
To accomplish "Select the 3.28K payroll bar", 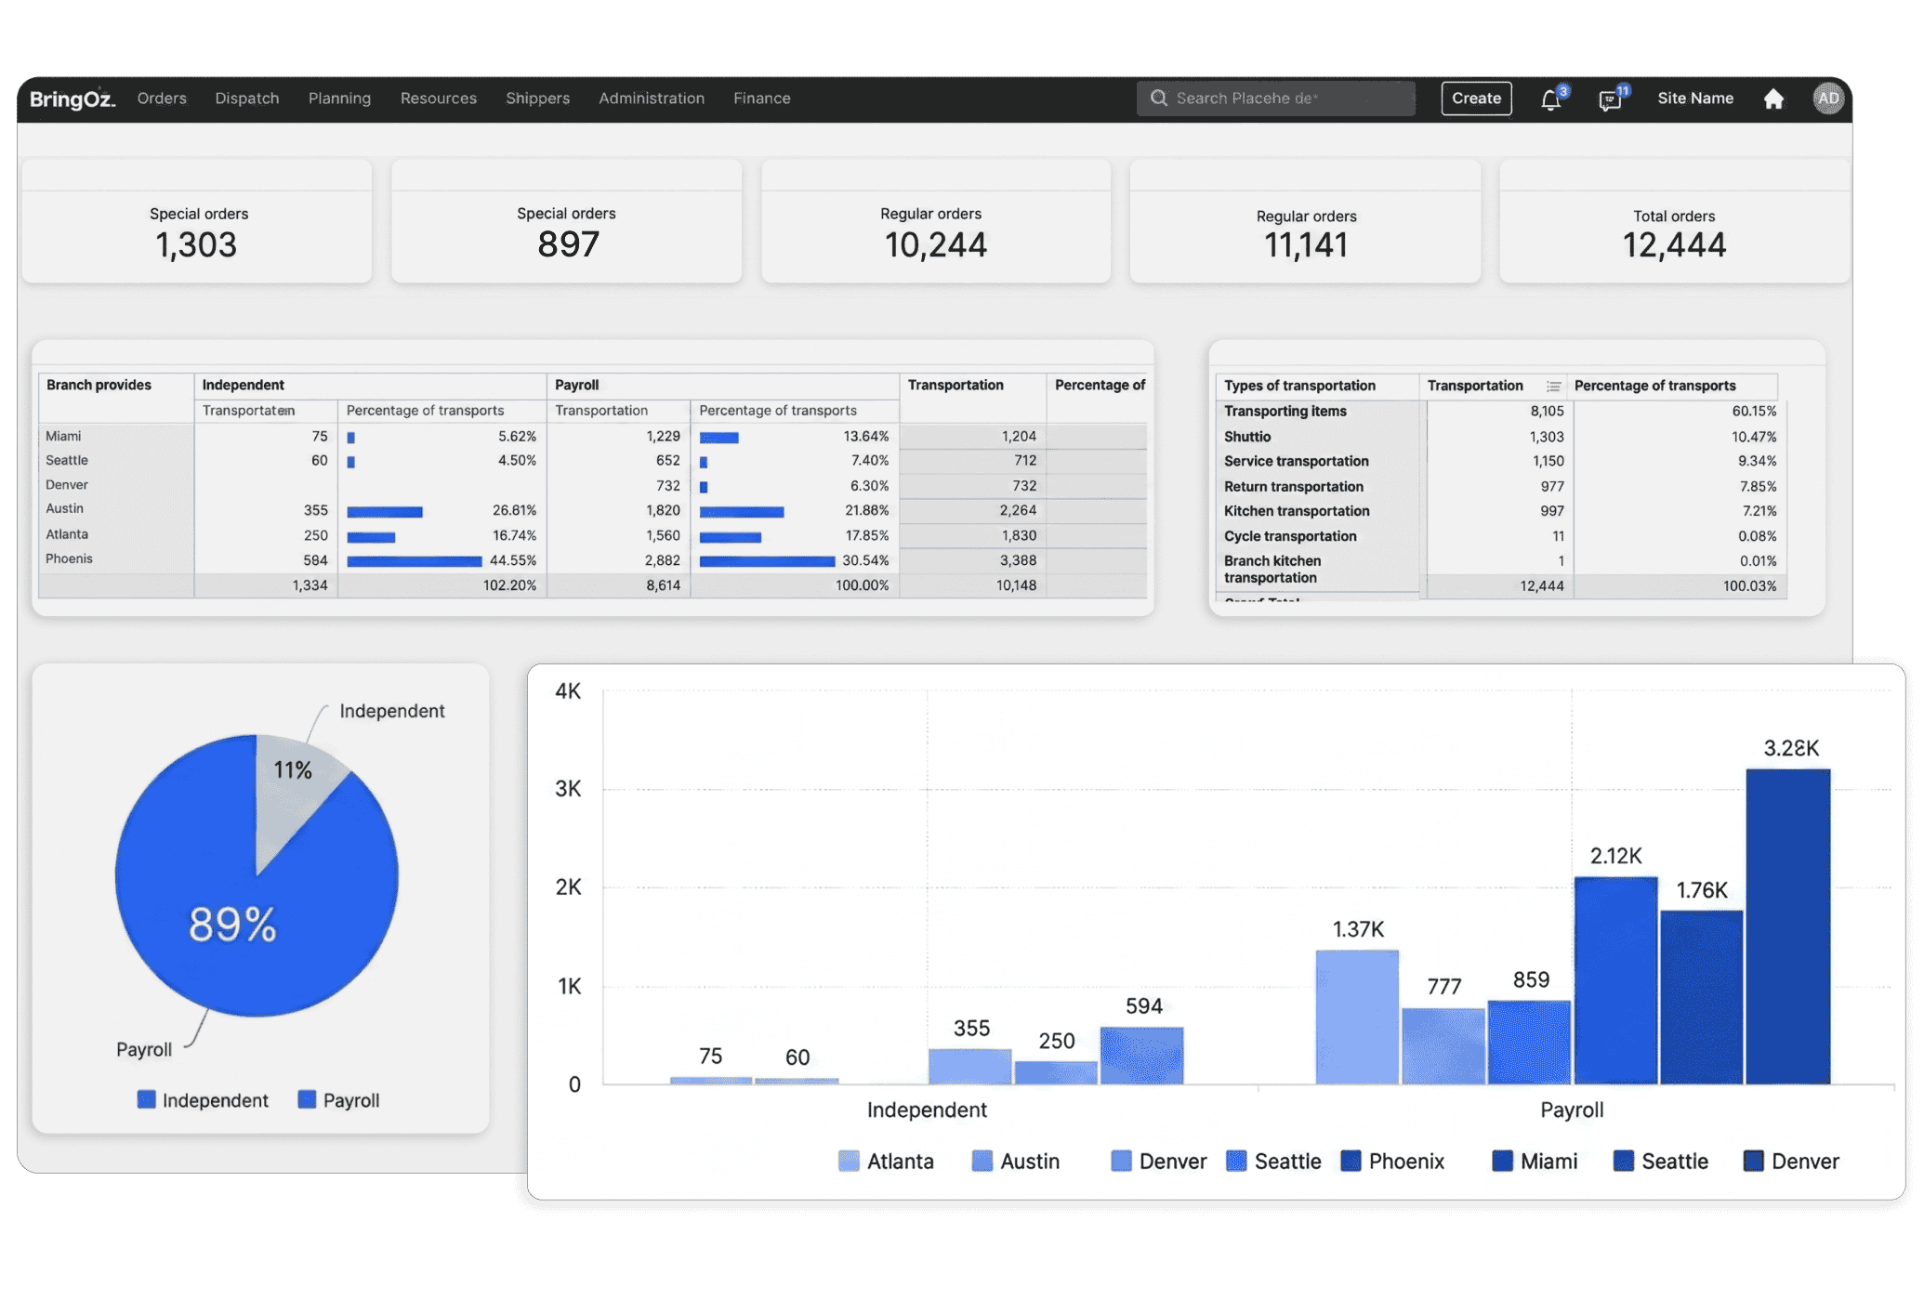I will (x=1788, y=926).
